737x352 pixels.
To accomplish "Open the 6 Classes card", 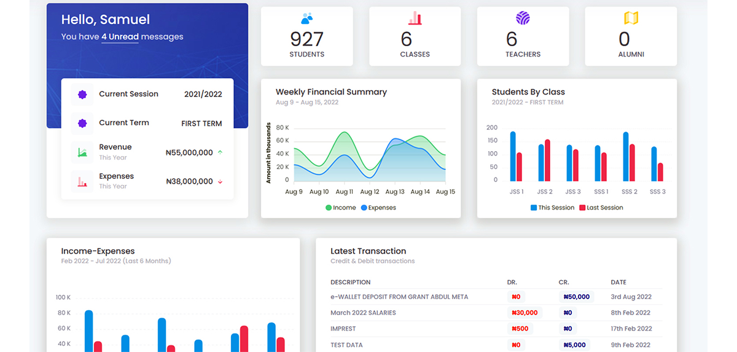I will 415,36.
